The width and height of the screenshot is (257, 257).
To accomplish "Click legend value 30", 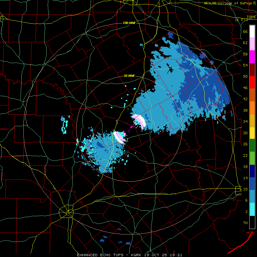I will (x=245, y=133).
